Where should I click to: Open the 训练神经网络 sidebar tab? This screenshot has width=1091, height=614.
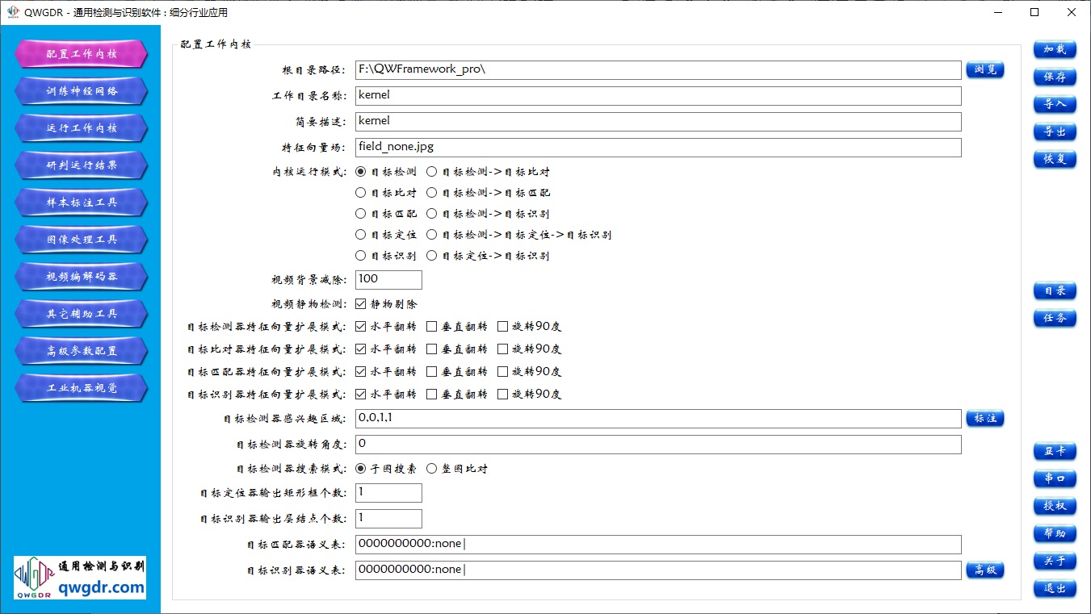tap(81, 91)
